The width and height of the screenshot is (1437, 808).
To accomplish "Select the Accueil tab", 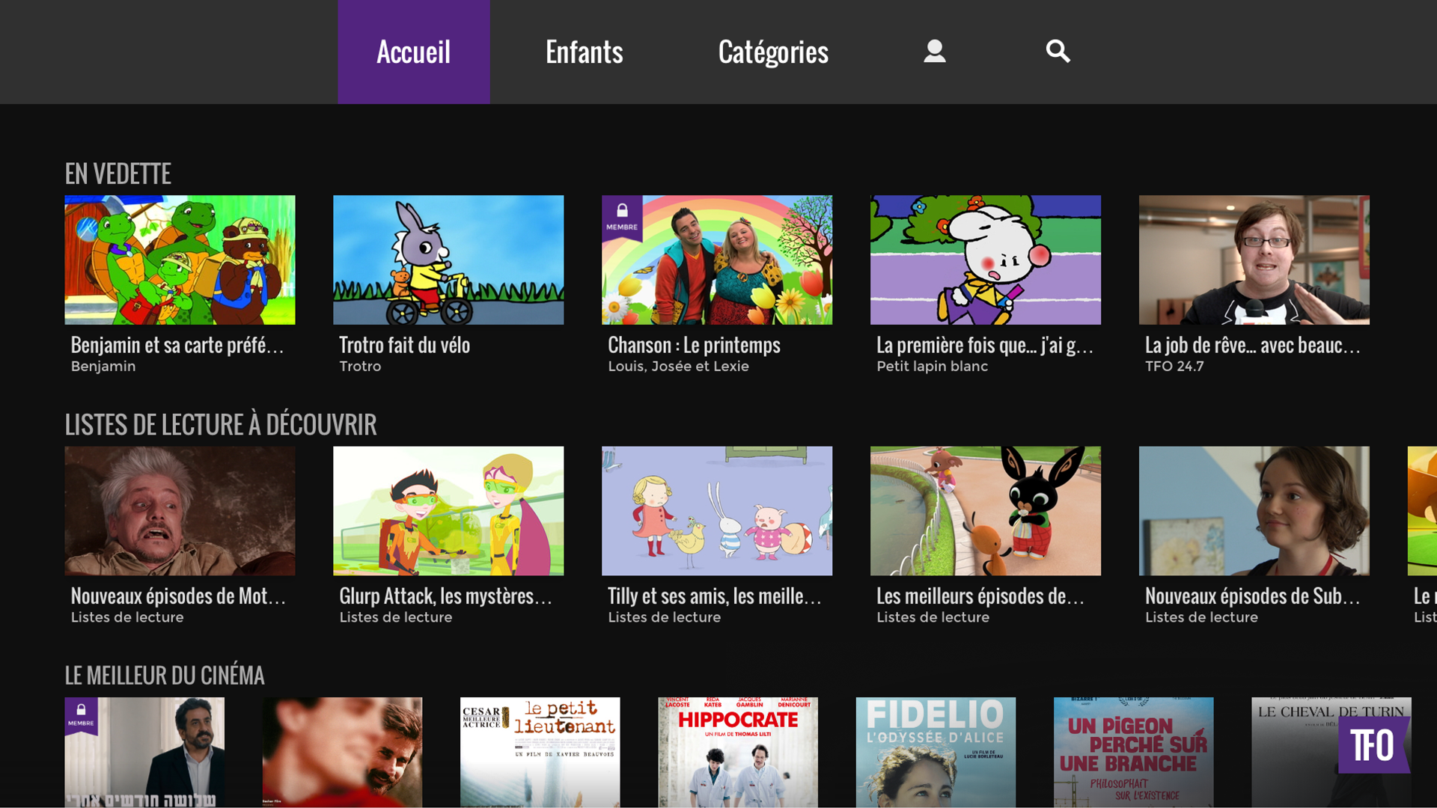I will (414, 52).
